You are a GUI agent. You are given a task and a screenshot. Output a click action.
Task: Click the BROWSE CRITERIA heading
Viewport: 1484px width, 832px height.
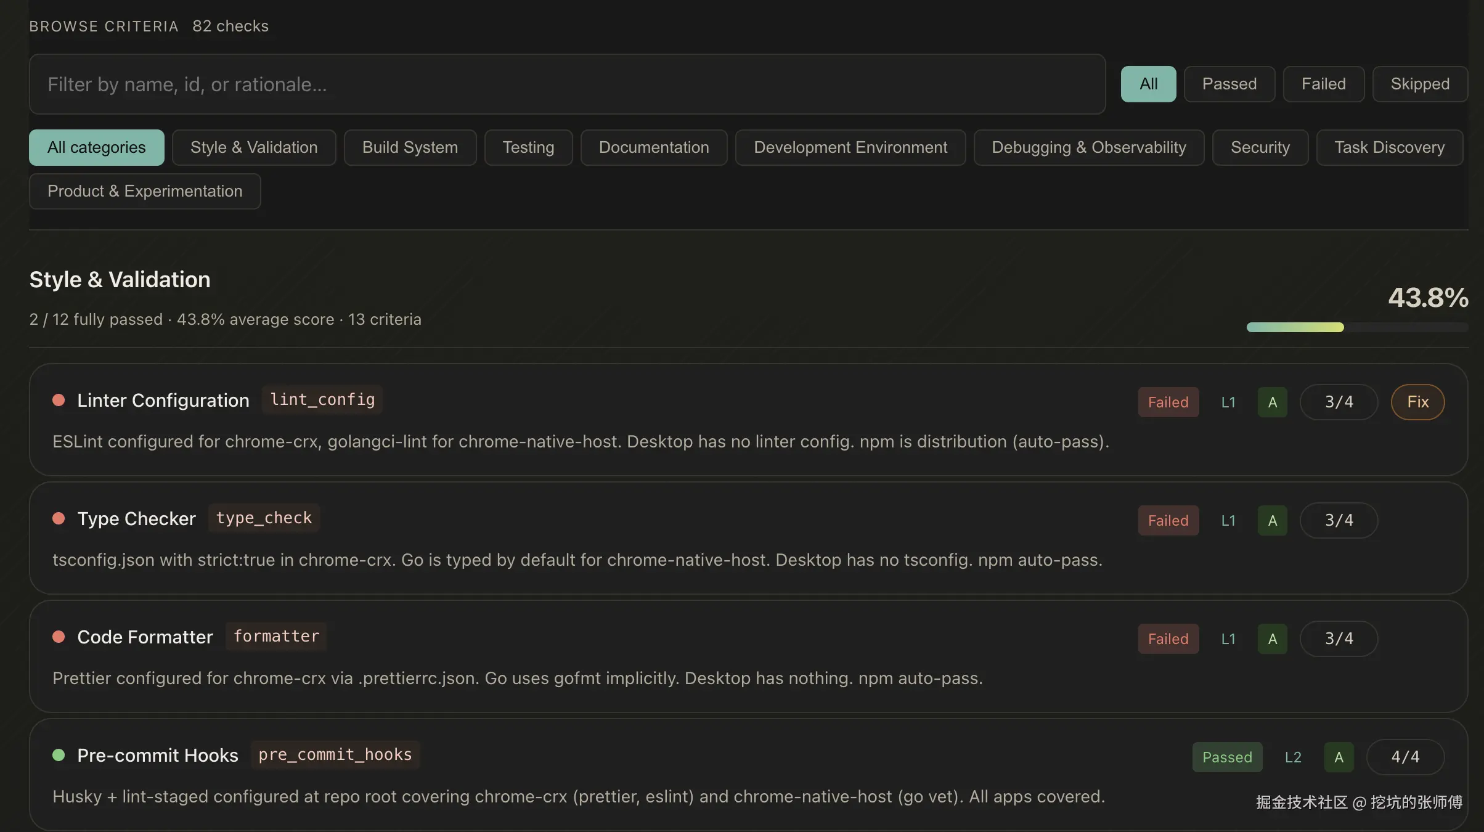[104, 27]
